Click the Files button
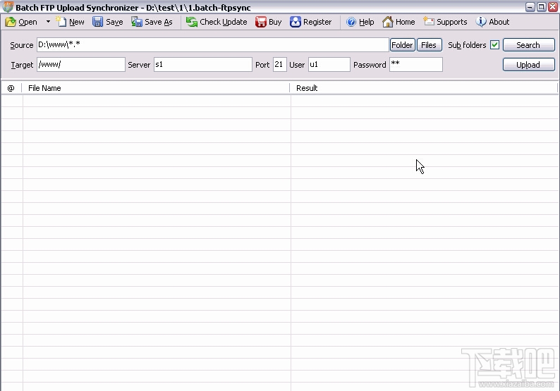560x391 pixels. tap(429, 45)
